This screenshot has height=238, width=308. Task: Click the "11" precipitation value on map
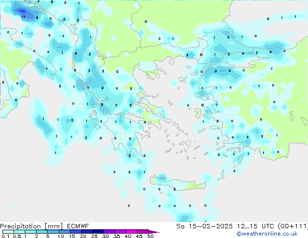(x=23, y=17)
